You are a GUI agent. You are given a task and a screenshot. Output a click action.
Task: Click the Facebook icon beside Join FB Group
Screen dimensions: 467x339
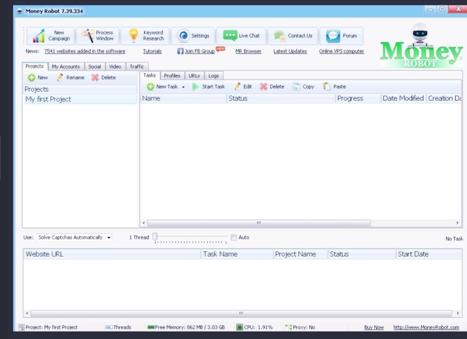coord(180,51)
